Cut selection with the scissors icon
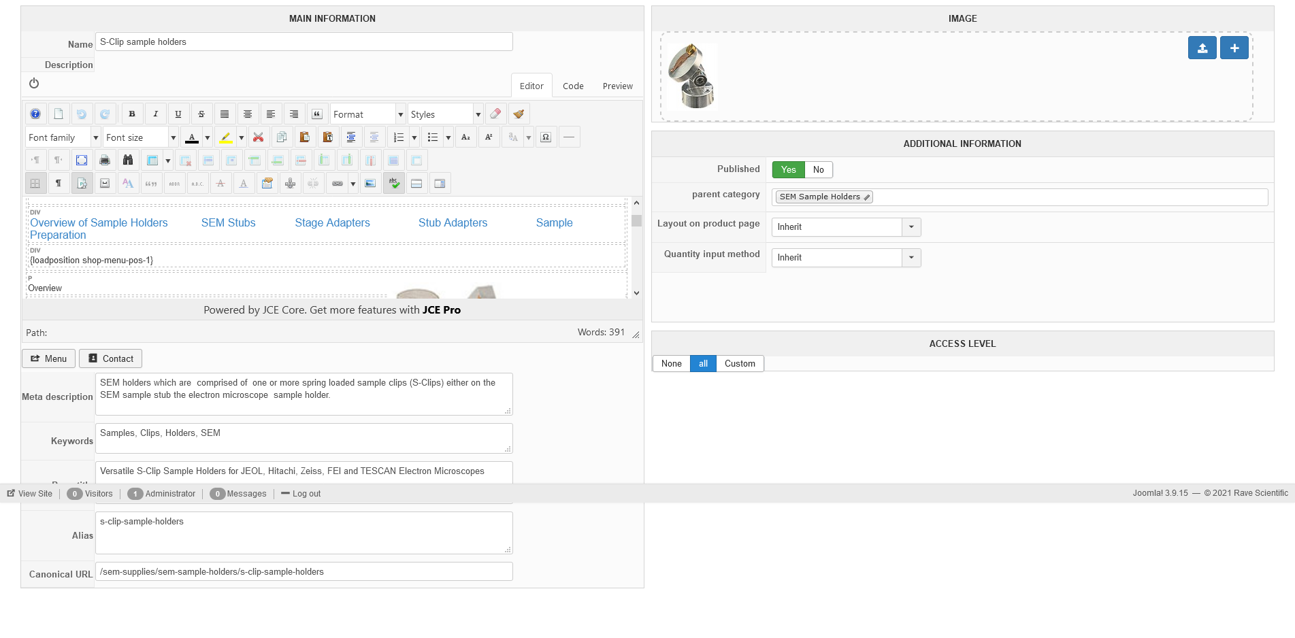Image resolution: width=1295 pixels, height=638 pixels. click(x=259, y=137)
